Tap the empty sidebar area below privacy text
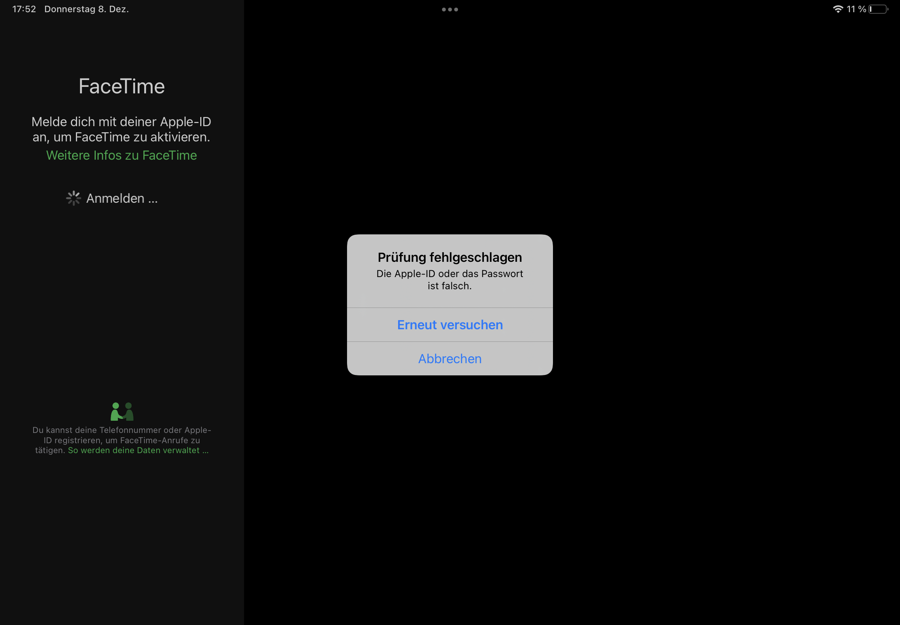 122,540
